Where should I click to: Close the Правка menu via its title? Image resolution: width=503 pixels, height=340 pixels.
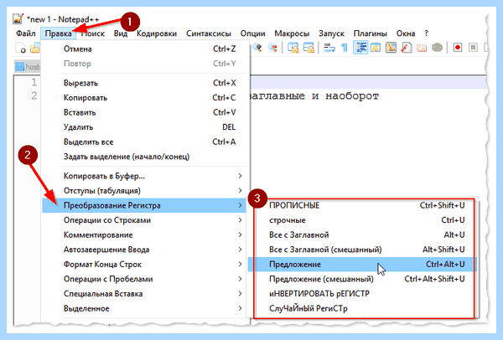(x=59, y=33)
